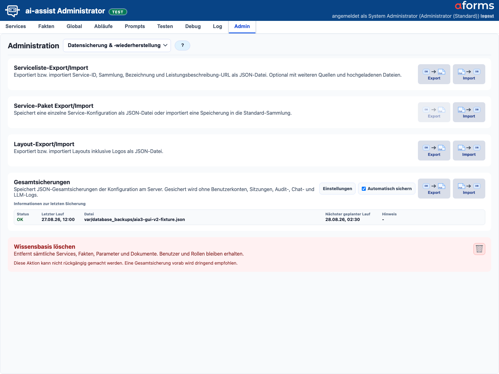Screen dimensions: 499x374
Task: Click the Hinweis column label
Action: coord(389,214)
